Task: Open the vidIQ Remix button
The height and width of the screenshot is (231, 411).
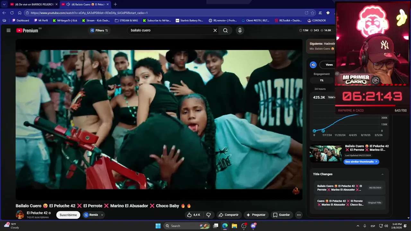Action: (x=91, y=215)
